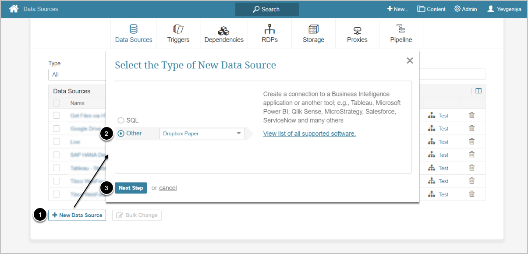Open the Proxies section icon
The width and height of the screenshot is (528, 254).
pyautogui.click(x=357, y=30)
